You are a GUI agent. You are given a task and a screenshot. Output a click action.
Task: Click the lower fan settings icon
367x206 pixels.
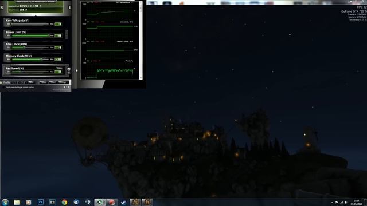click(69, 73)
